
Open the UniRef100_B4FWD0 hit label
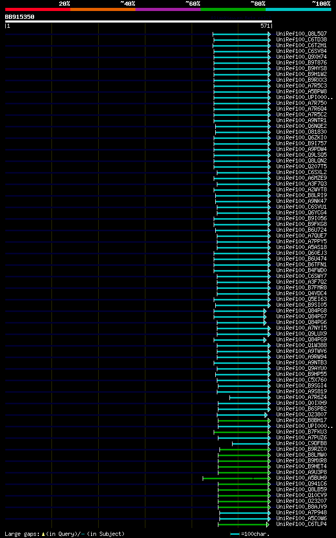pos(302,271)
